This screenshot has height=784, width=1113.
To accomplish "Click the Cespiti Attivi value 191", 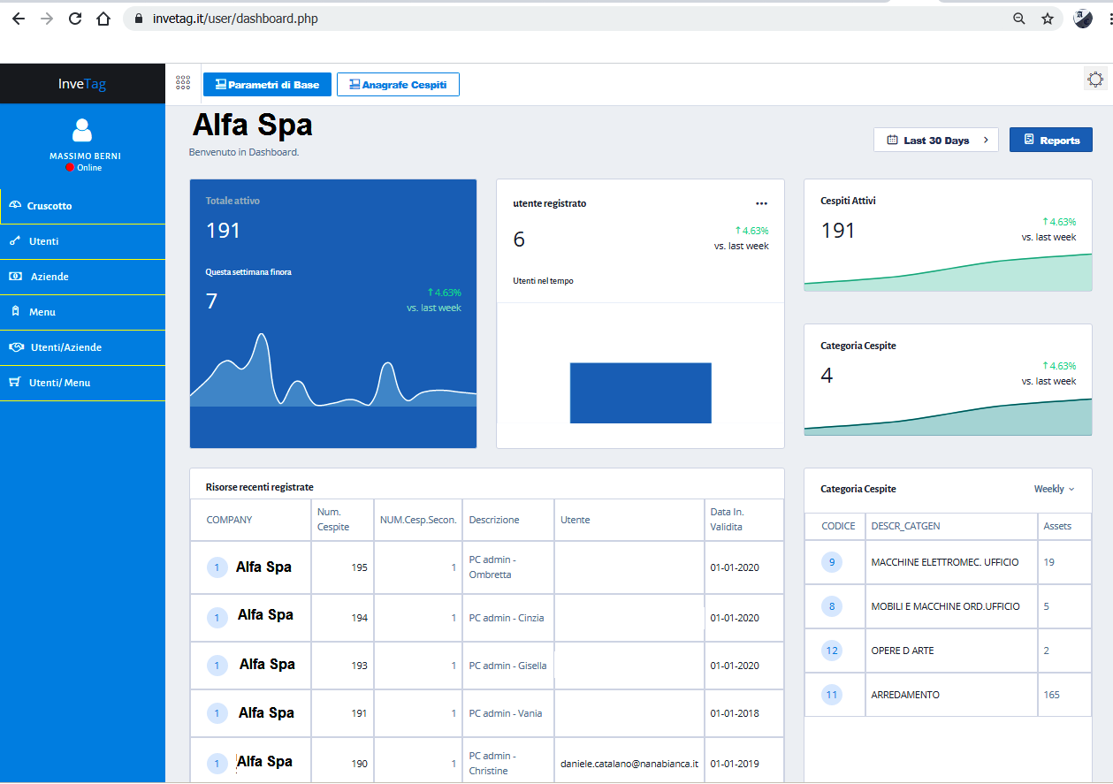I will coord(838,231).
